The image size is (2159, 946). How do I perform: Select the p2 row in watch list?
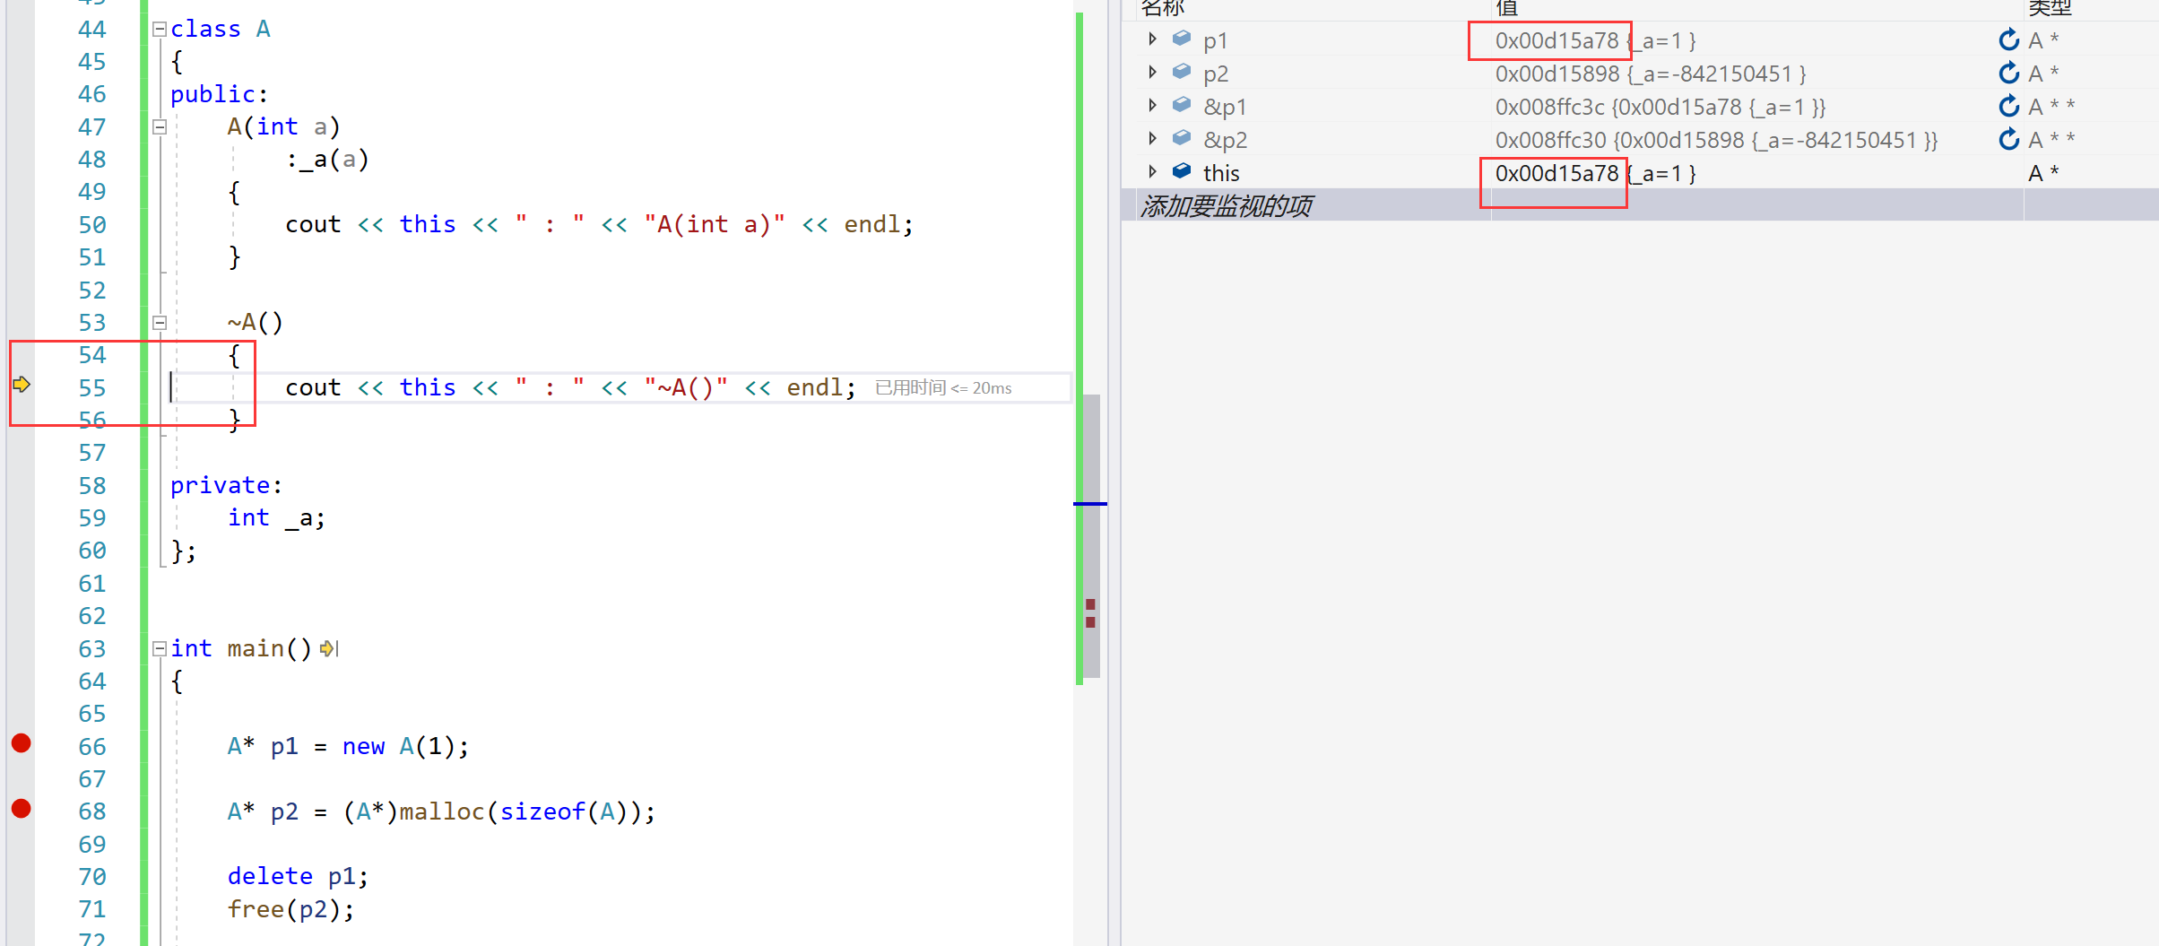[1216, 74]
